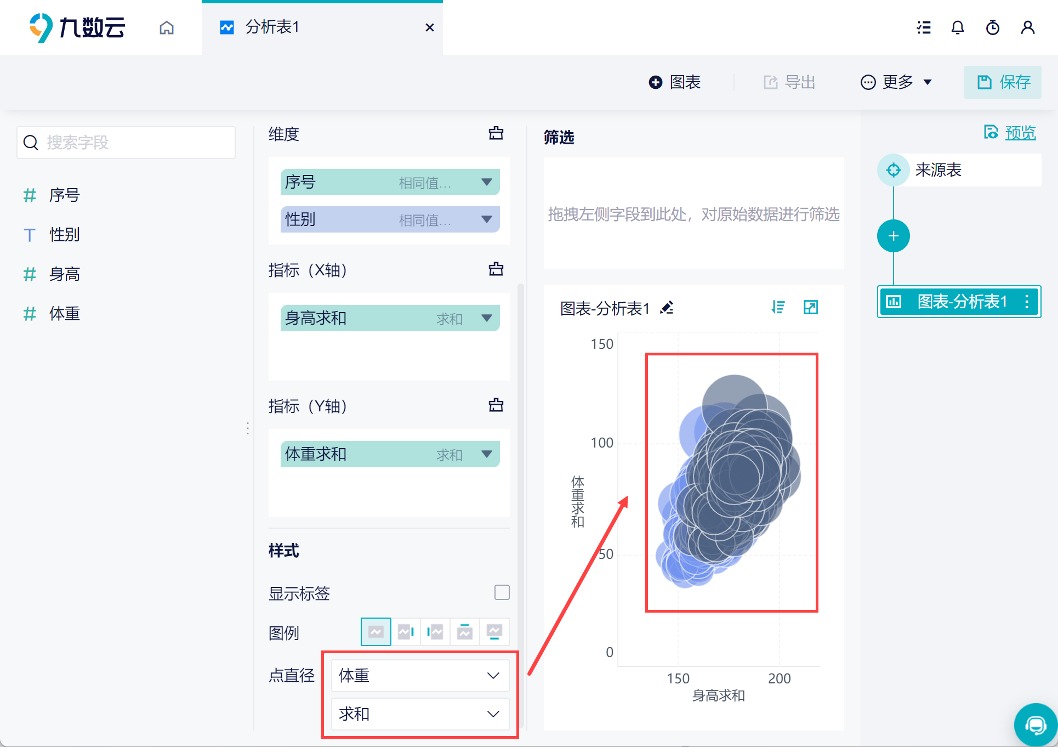1058x747 pixels.
Task: Open the customer support chat bubble
Action: 1035,725
